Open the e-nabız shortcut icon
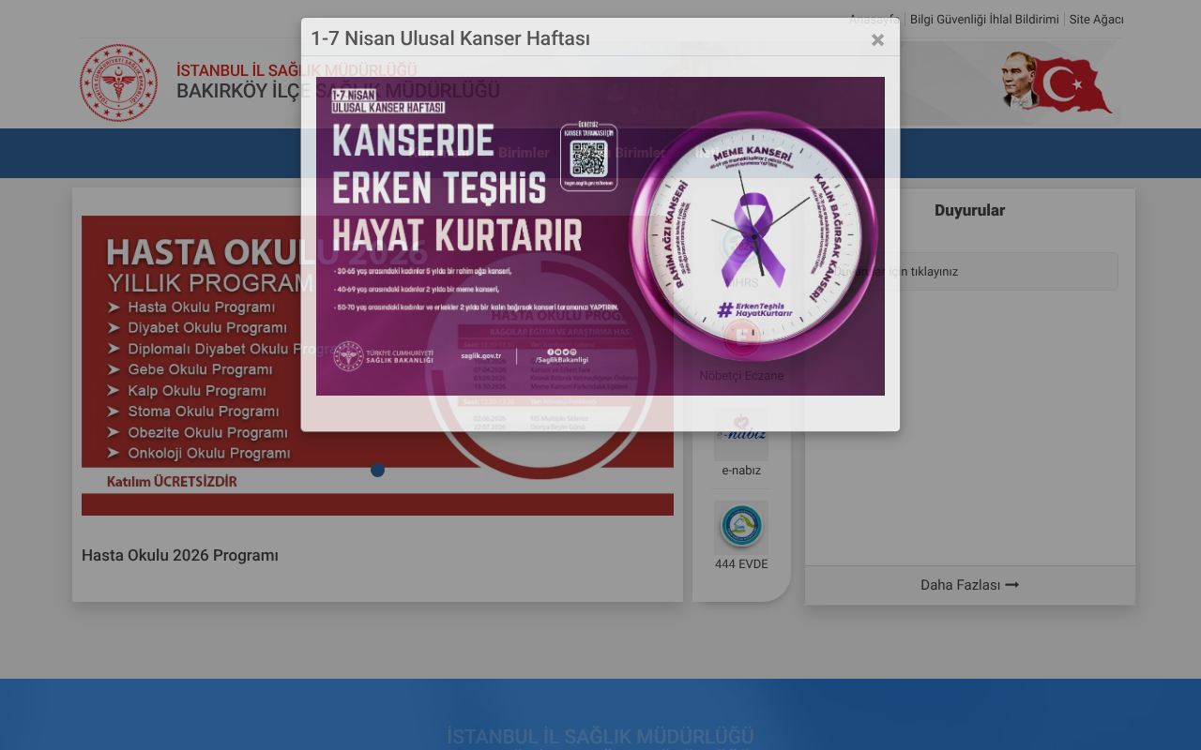Viewport: 1201px width, 750px height. (741, 434)
